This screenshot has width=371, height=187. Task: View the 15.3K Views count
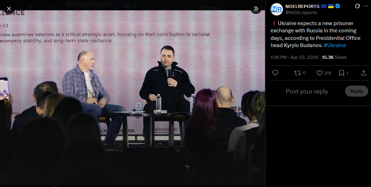334,57
